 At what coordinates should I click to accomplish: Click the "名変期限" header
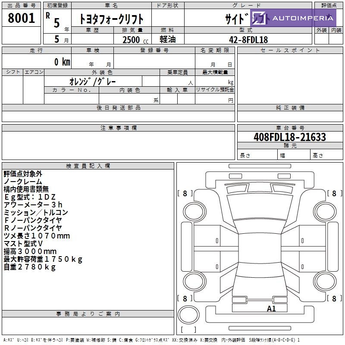point(215,50)
